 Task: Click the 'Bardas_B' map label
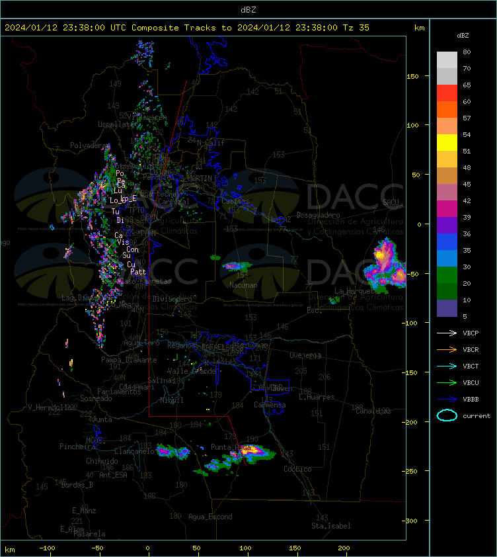77,485
